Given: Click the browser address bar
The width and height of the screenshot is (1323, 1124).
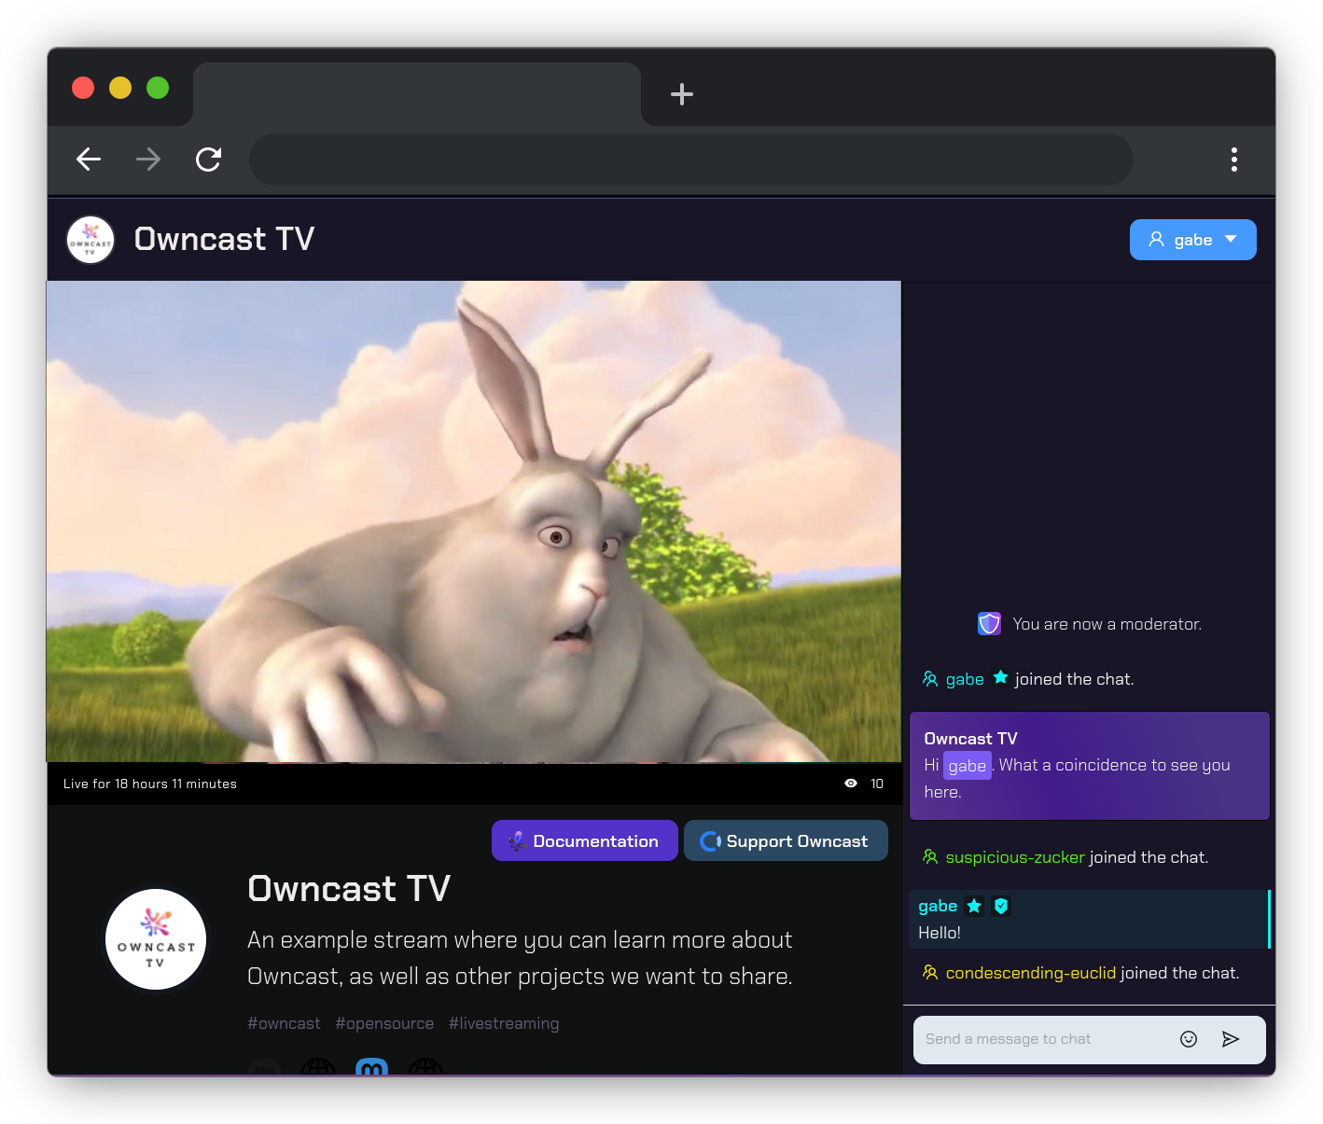Looking at the screenshot, I should pyautogui.click(x=690, y=160).
